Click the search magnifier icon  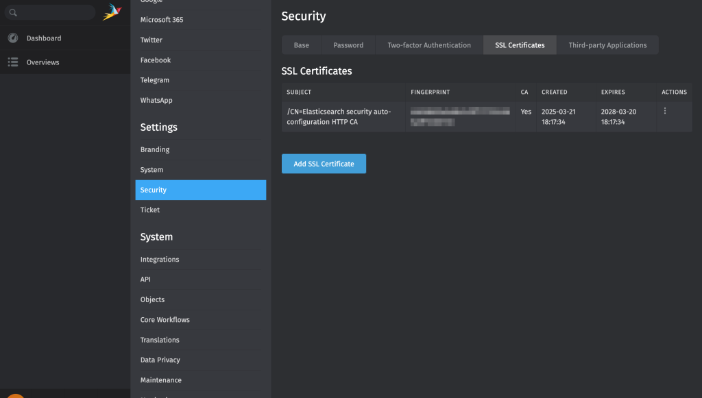[x=13, y=12]
